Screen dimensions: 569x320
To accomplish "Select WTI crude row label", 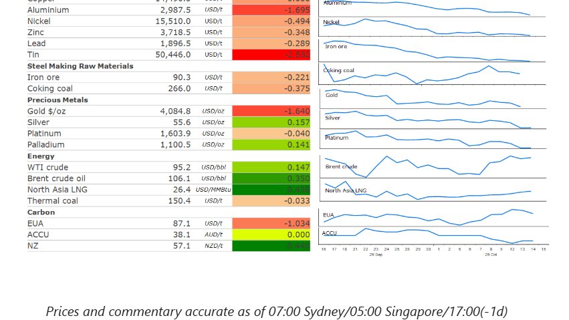I will 47,168.
